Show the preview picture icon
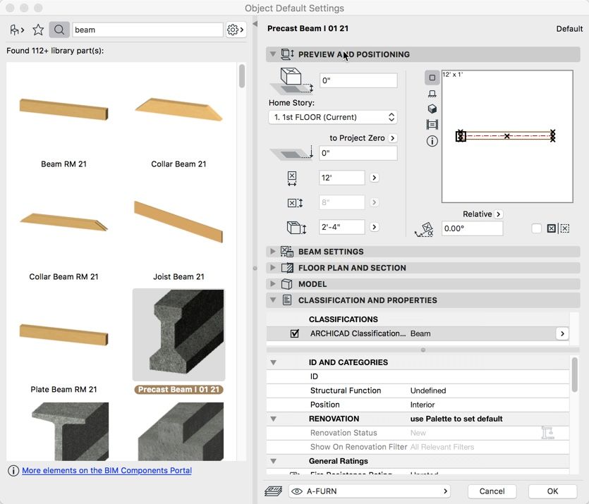The image size is (589, 504). (432, 124)
